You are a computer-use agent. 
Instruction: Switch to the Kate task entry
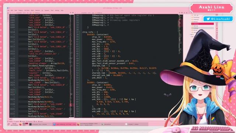(65, 125)
